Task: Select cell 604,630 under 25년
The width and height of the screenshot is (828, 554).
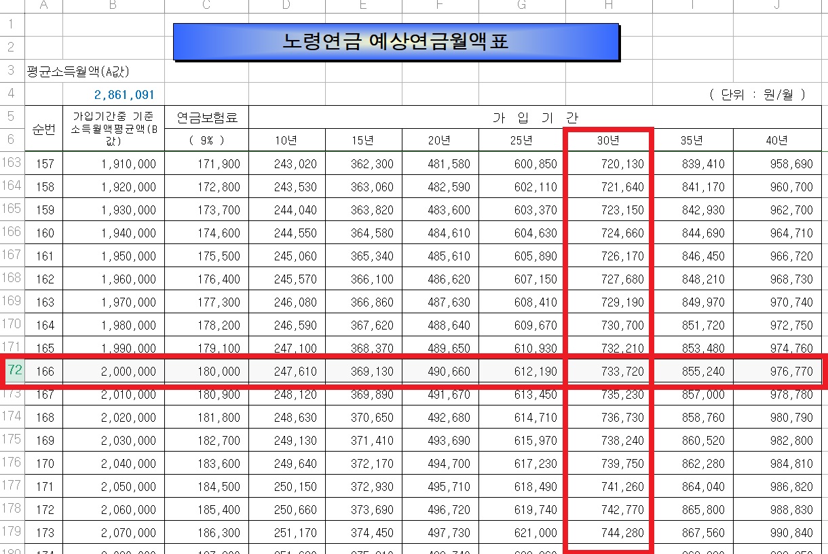Action: click(522, 233)
